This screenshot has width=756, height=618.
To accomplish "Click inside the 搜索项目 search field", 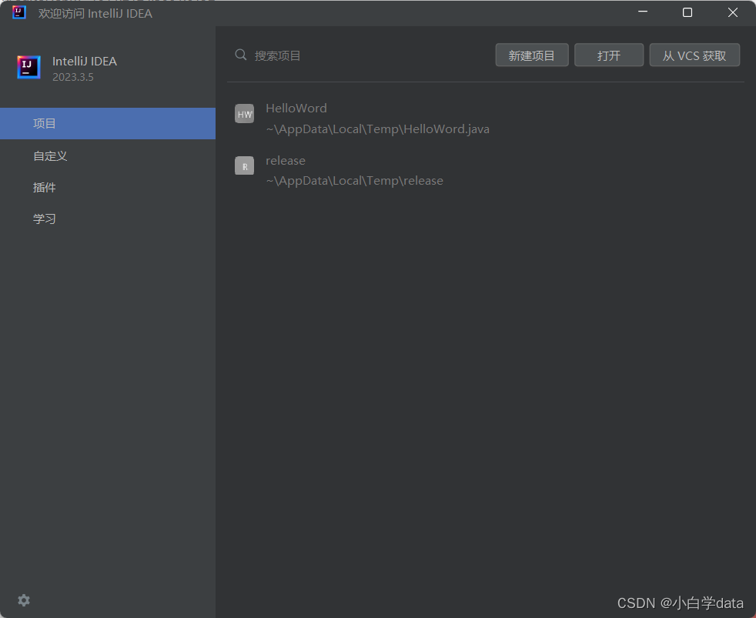I will pyautogui.click(x=323, y=55).
